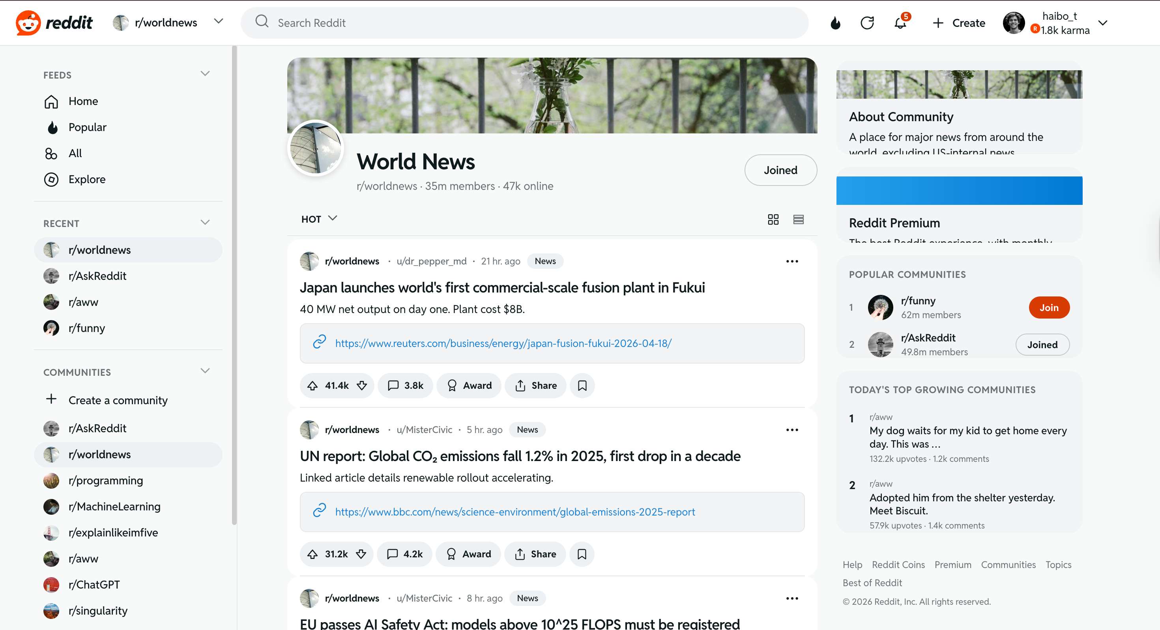Open the Topics footer link

click(1058, 564)
